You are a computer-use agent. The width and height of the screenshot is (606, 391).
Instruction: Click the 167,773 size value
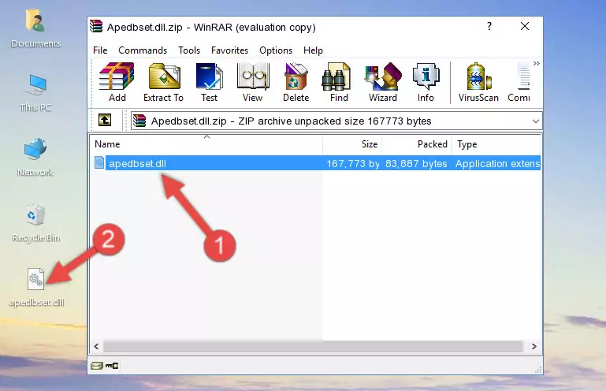point(353,164)
